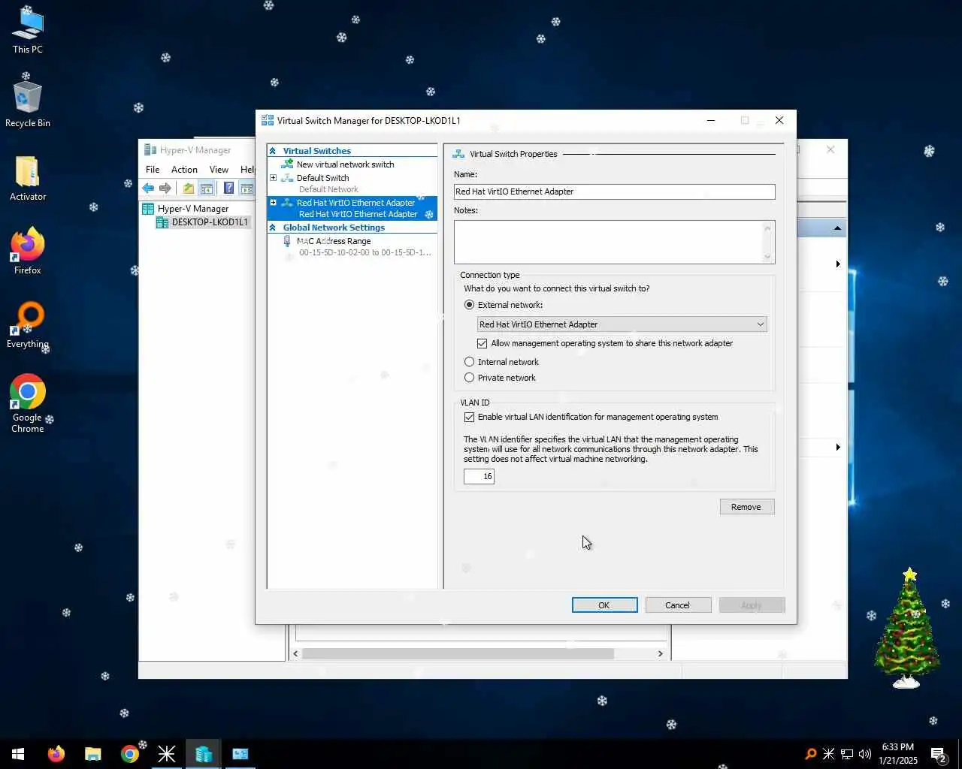Click the Help question mark toolbar icon

[228, 188]
